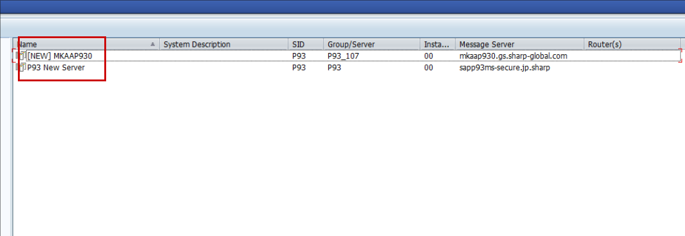Screen dimensions: 685x236
Task: Click instance number 00 in the P93 New Server row
Action: coord(428,68)
